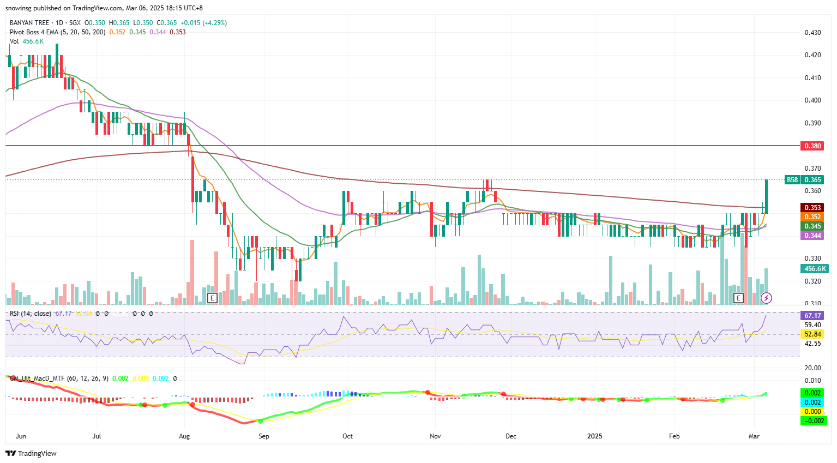Click the 0.400 price scale label
Image resolution: width=837 pixels, height=463 pixels.
[x=812, y=100]
